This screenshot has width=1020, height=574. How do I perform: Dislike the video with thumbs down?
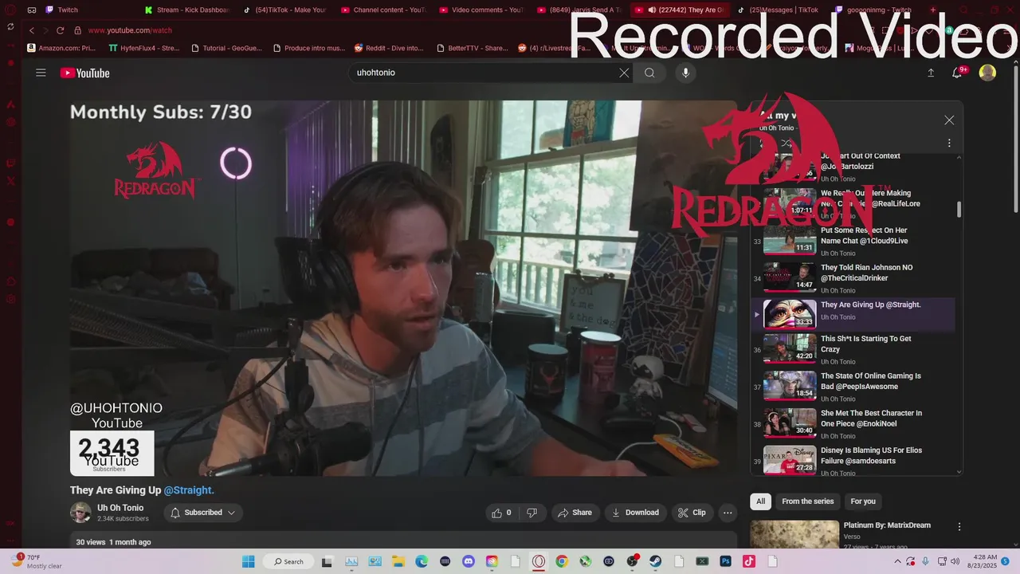pos(532,513)
